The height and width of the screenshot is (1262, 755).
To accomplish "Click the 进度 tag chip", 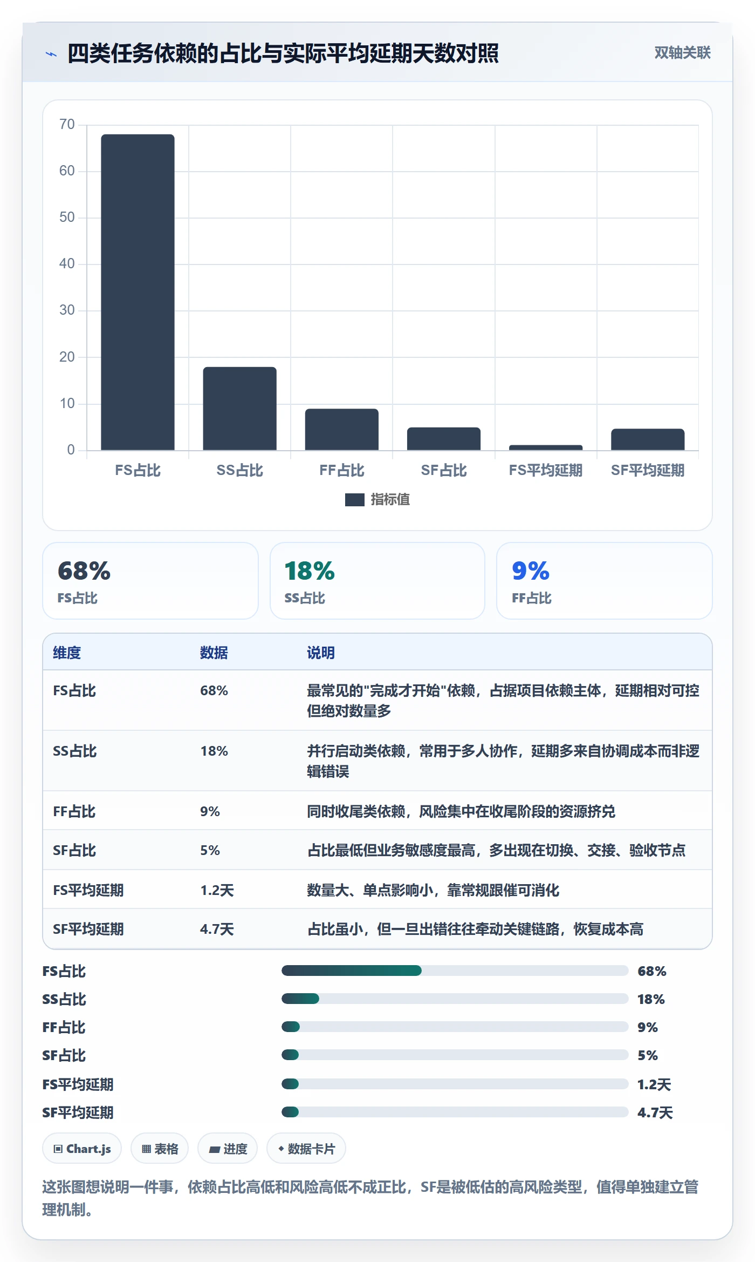I will pos(228,1149).
